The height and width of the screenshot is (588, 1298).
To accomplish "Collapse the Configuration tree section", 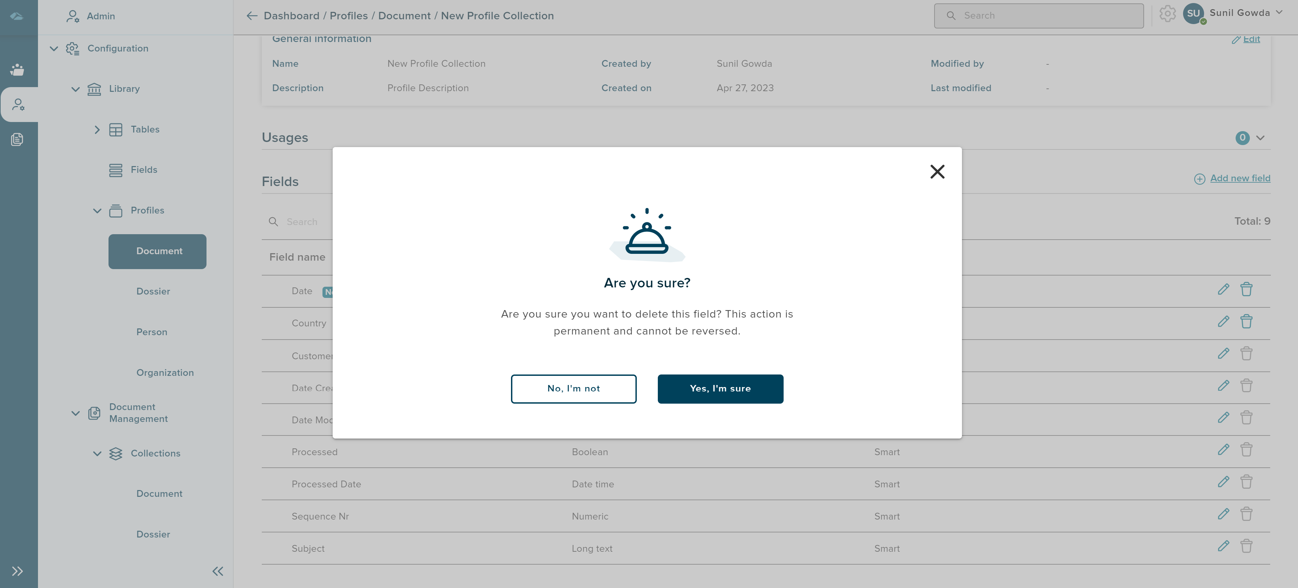I will 54,48.
